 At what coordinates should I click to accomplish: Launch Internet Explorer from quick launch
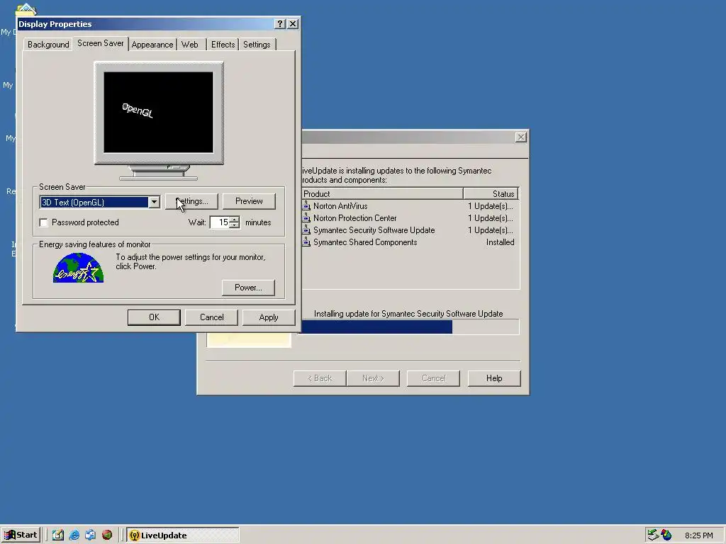pyautogui.click(x=74, y=535)
